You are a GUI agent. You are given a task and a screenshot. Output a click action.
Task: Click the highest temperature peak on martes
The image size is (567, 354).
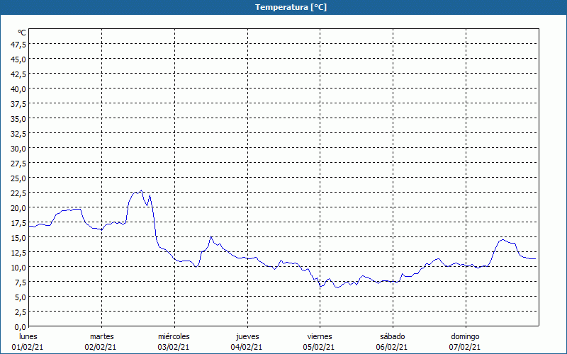(x=141, y=190)
